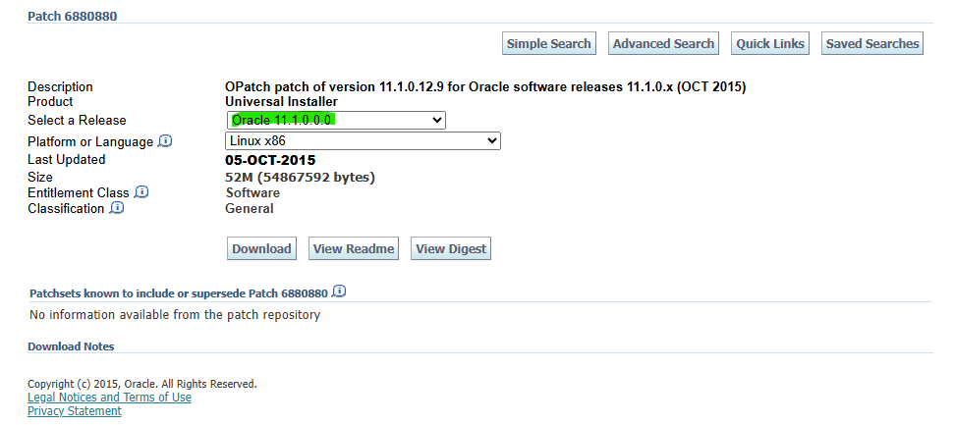The image size is (953, 425).
Task: Click the Simple Search button
Action: [x=549, y=44]
